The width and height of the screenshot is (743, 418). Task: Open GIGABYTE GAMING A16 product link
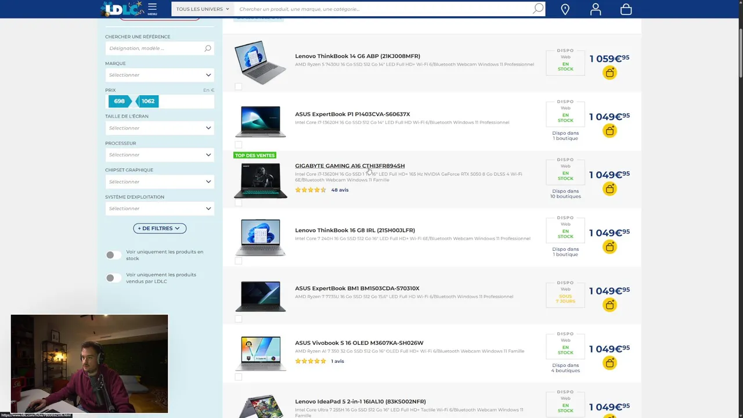[349, 166]
